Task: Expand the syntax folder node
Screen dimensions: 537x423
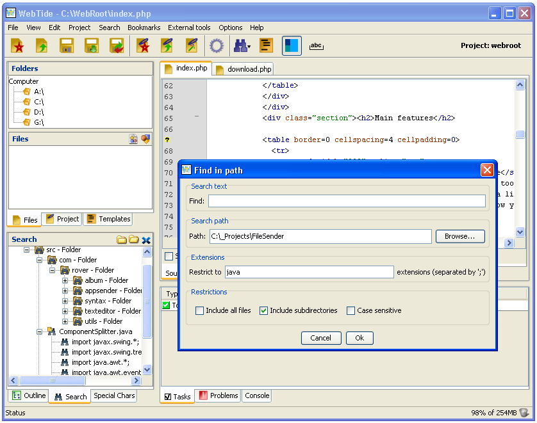Action: click(x=65, y=301)
